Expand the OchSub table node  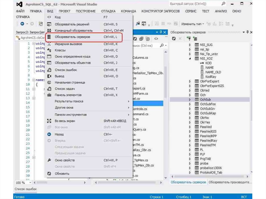coord(190,99)
